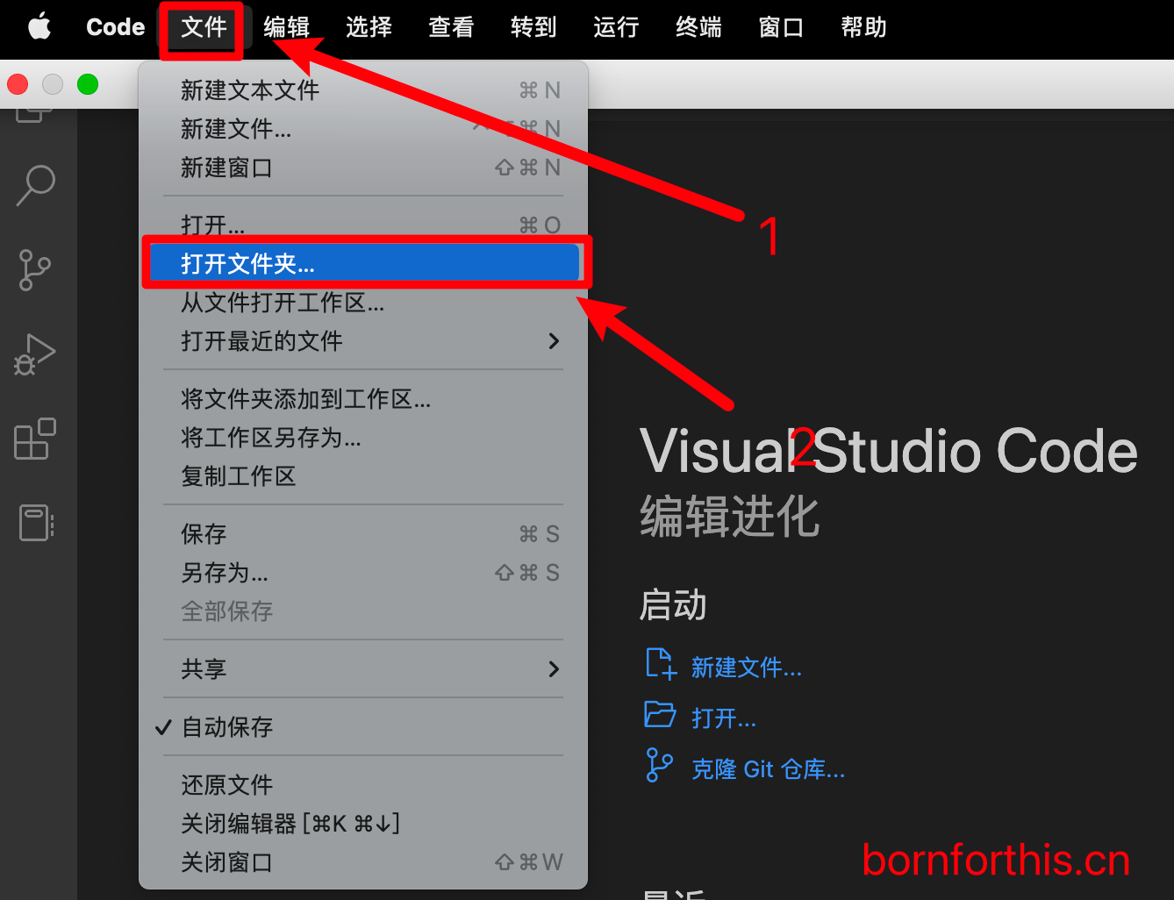This screenshot has width=1174, height=900.
Task: Select 另存为... in the file menu
Action: (363, 573)
